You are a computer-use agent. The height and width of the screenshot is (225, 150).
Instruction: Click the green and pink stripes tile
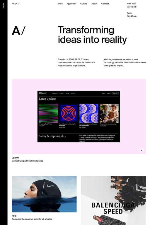48,113
